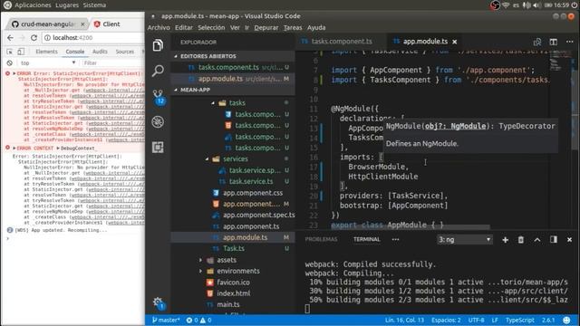This screenshot has height=326, width=580.
Task: Open the console context dropdown showing top
Action: [47, 62]
